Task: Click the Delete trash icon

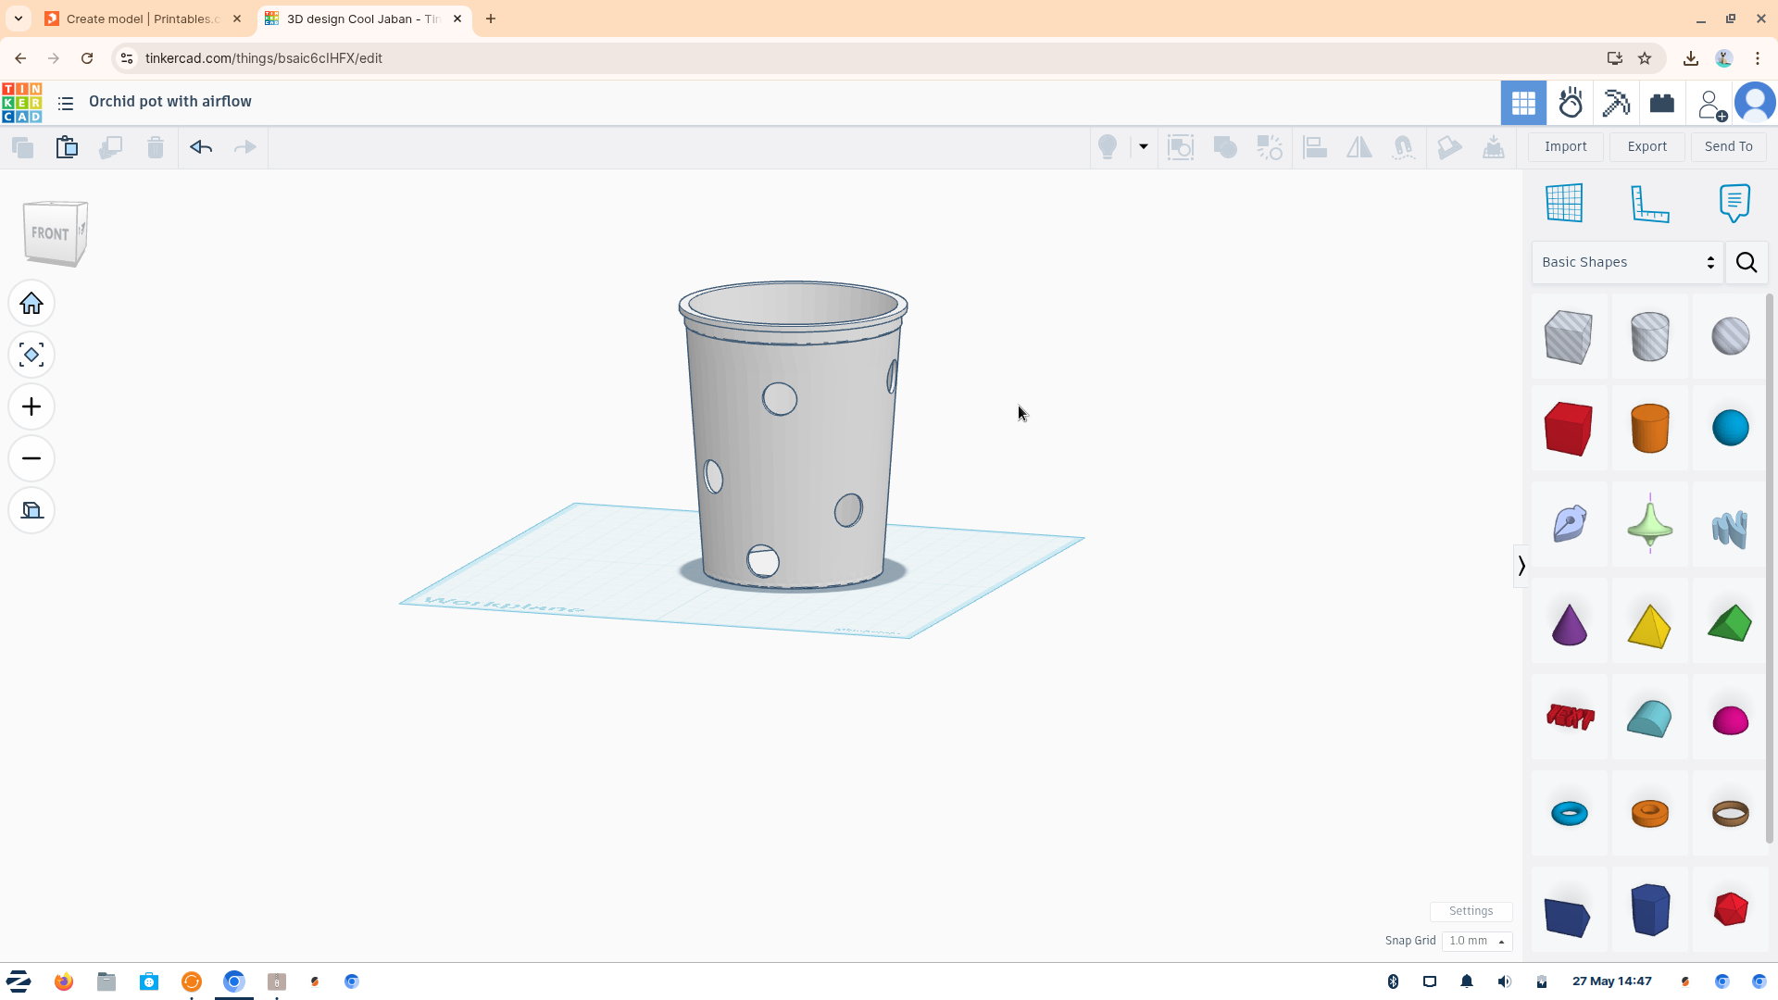Action: 156,147
